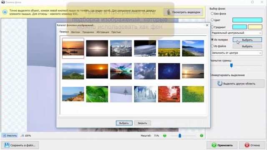Pick the snowy mountains thumbnail
This screenshot has width=267, height=150.
point(121,48)
